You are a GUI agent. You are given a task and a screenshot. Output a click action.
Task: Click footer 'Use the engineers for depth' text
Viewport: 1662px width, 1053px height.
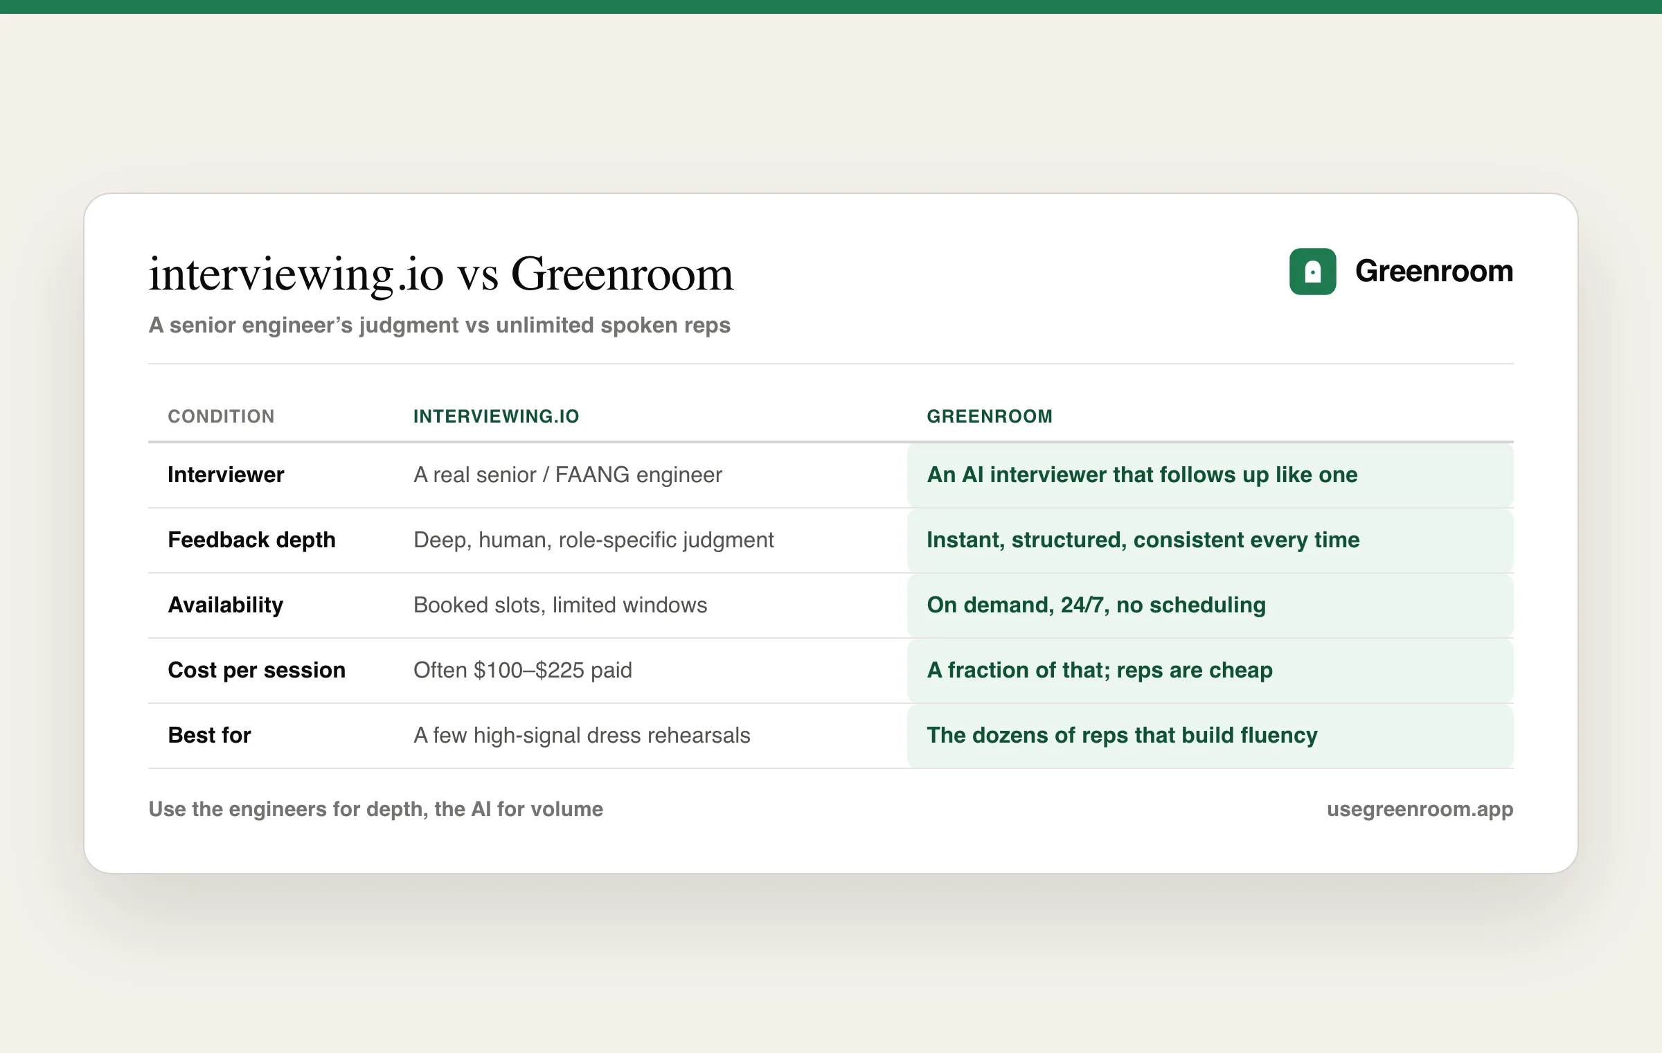click(376, 809)
